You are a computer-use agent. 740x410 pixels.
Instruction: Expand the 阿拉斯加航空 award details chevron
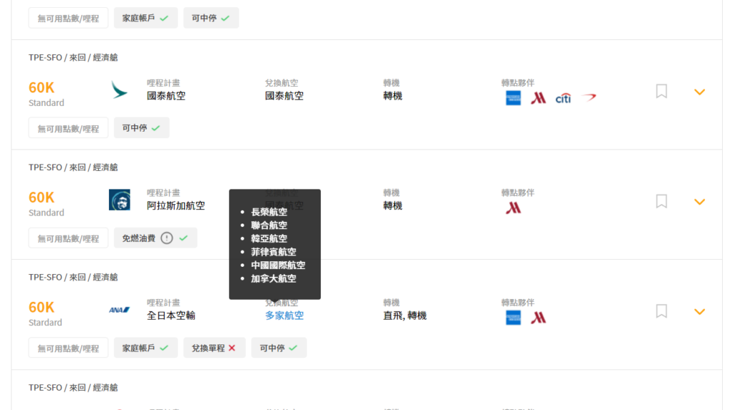pos(699,201)
